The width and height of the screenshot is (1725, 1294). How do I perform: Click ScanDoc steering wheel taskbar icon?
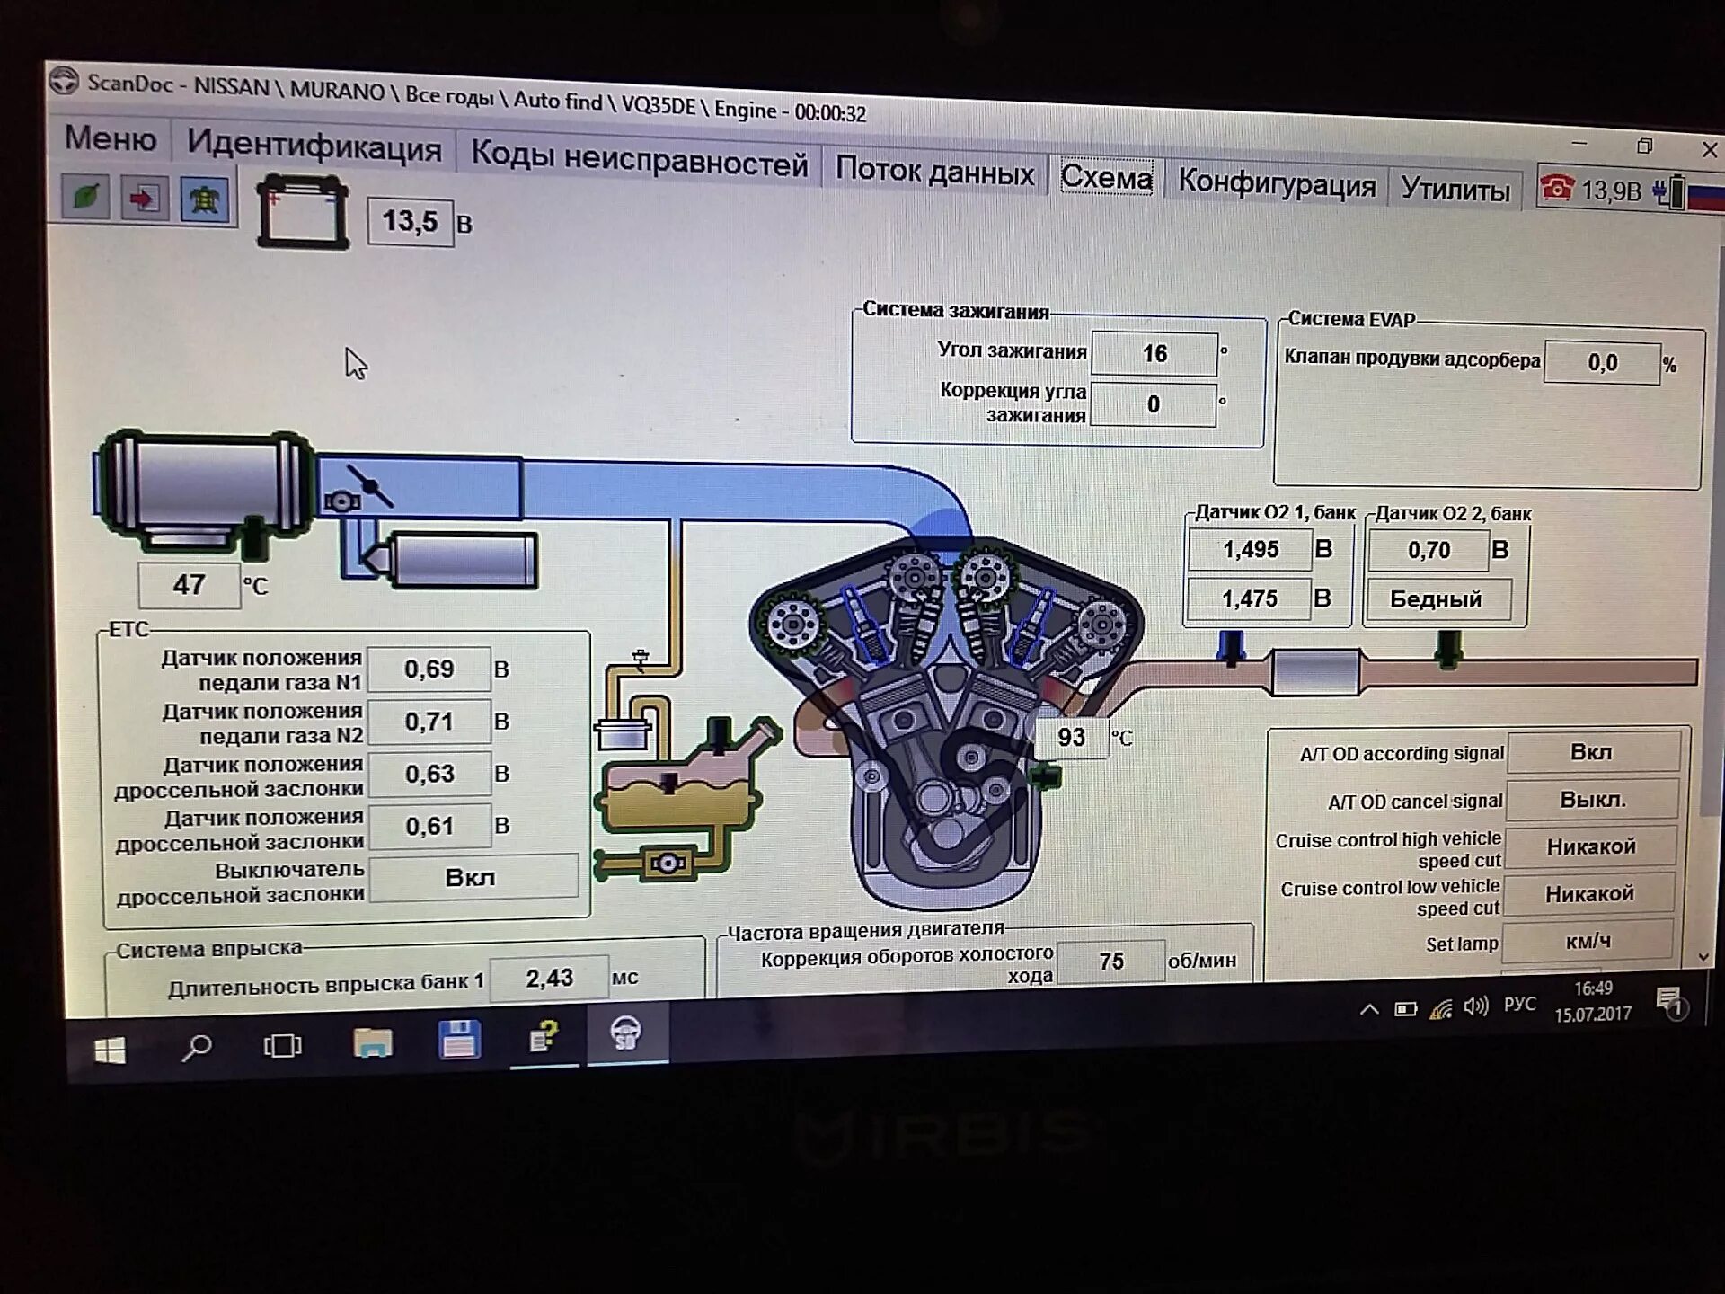(x=626, y=1033)
